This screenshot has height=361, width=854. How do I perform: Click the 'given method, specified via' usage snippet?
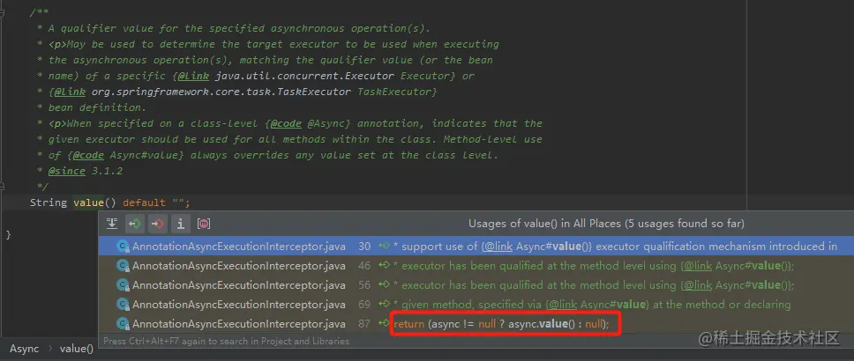point(591,305)
